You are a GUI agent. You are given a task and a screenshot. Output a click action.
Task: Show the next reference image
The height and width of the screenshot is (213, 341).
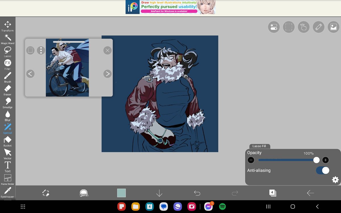pyautogui.click(x=107, y=74)
